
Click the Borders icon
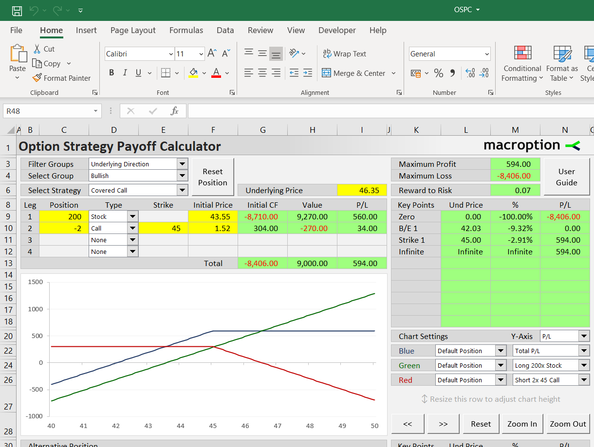coord(166,73)
